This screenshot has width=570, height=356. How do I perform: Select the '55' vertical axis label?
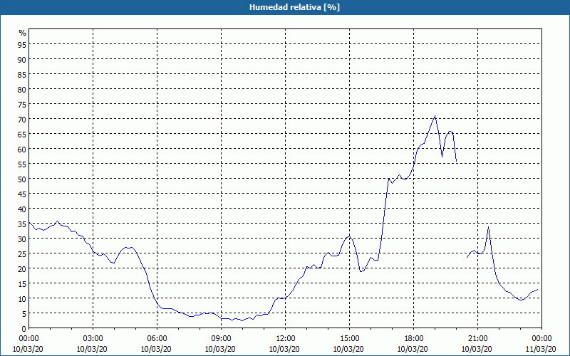[x=22, y=164]
